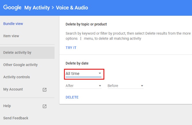
Task: Go to Activity controls
Action: click(x=16, y=77)
